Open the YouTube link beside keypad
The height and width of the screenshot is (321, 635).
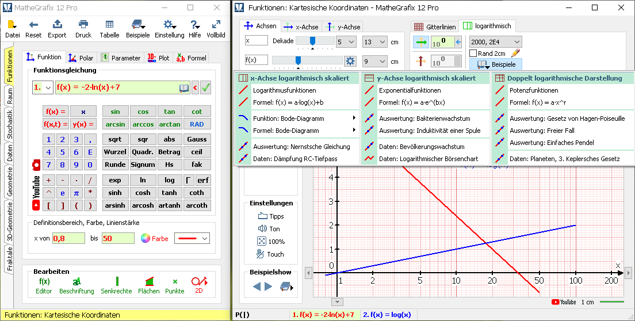click(x=36, y=193)
